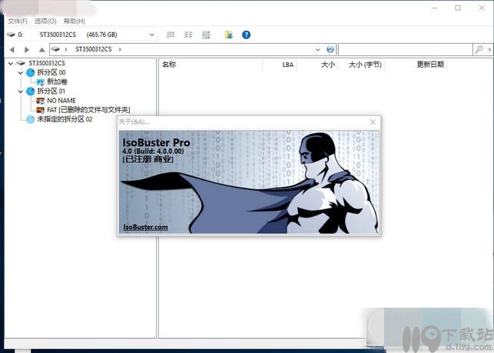Image resolution: width=494 pixels, height=353 pixels.
Task: Click the 拆分区 00 partition icon
Action: 31,72
